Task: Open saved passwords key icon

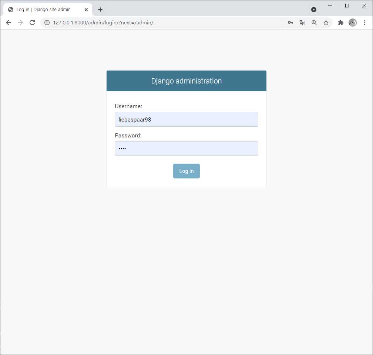Action: 290,23
